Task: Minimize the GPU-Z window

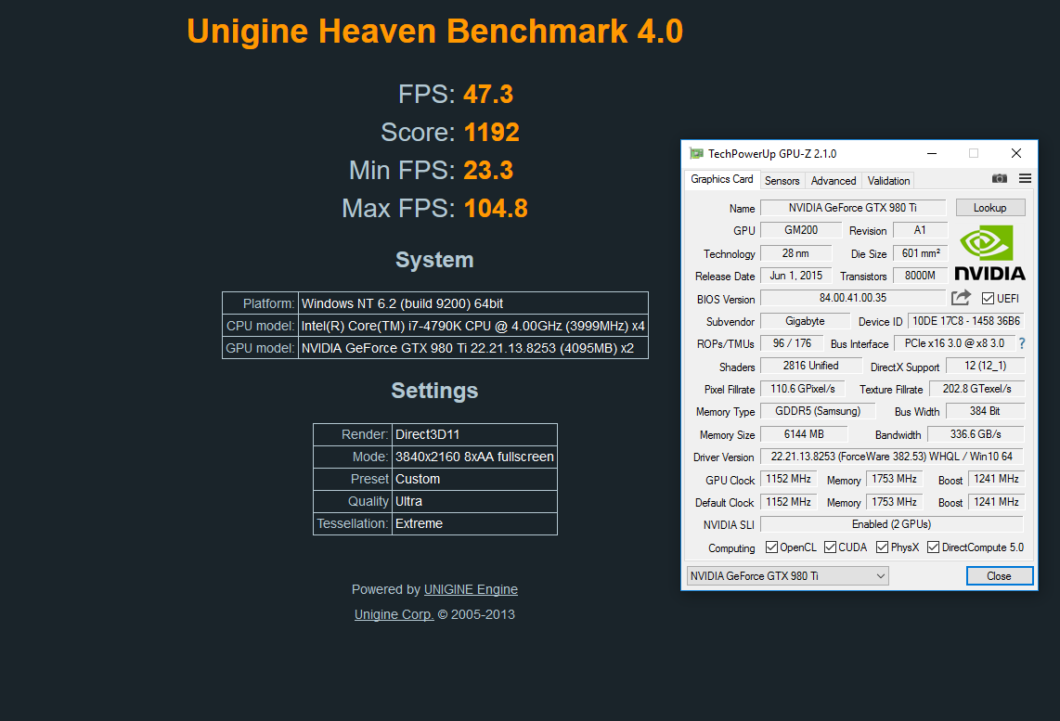Action: (x=932, y=153)
